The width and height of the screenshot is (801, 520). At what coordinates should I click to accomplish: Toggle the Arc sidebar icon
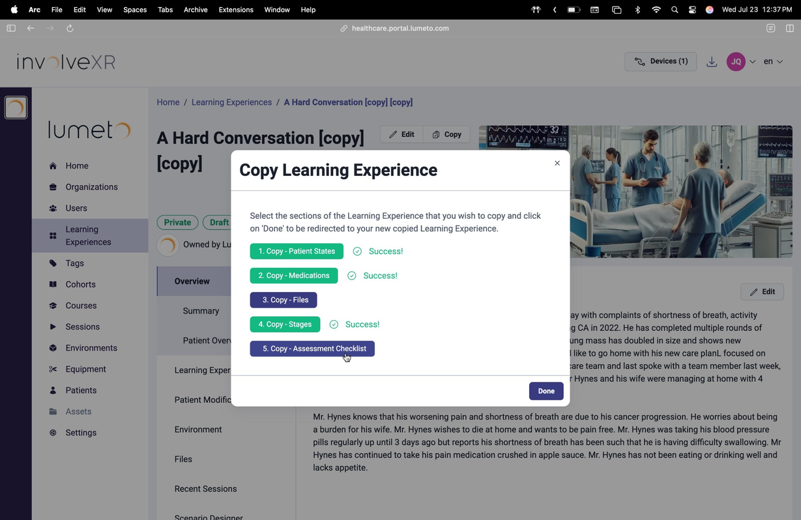pos(11,29)
